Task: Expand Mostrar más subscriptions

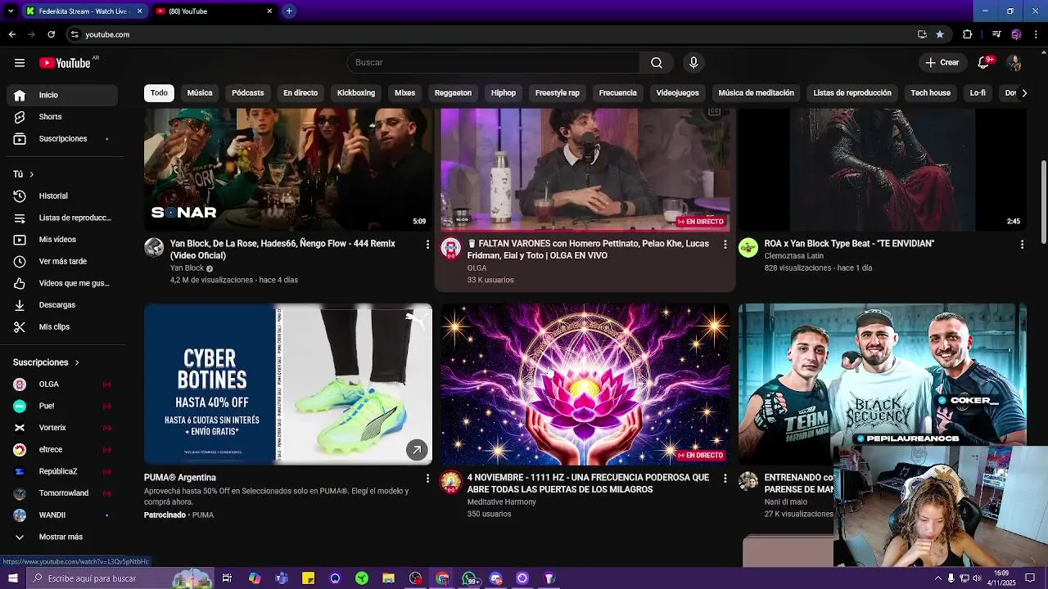Action: 61,537
